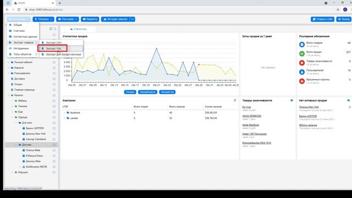Select Личный кабинет tree folder
Viewport: 352px width, 198px height.
(23, 62)
